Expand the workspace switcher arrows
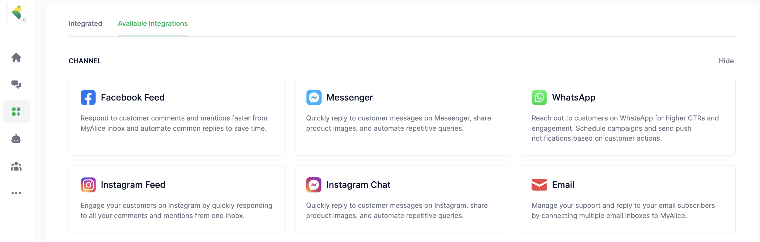This screenshot has height=242, width=760. click(x=24, y=20)
